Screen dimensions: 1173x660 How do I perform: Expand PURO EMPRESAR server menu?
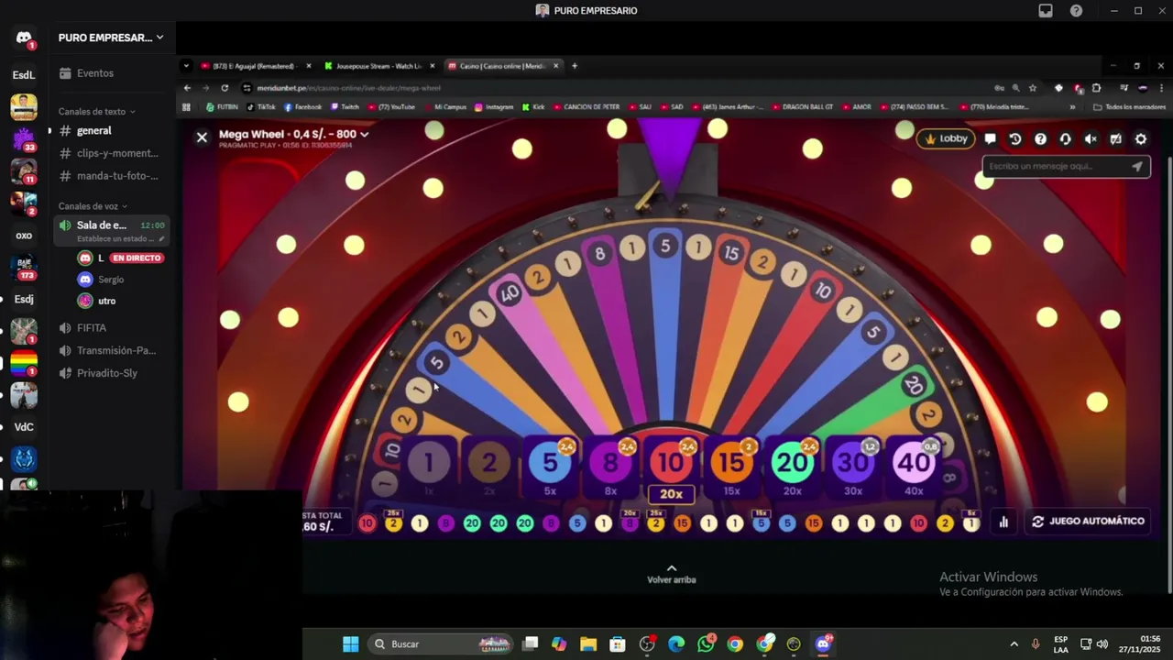(111, 38)
